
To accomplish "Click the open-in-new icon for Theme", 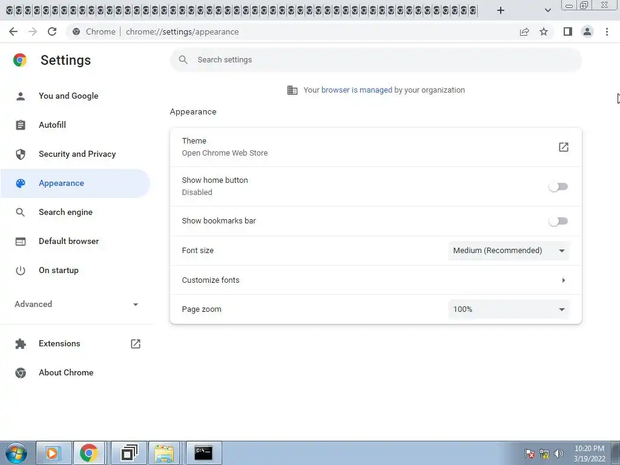I will (564, 147).
